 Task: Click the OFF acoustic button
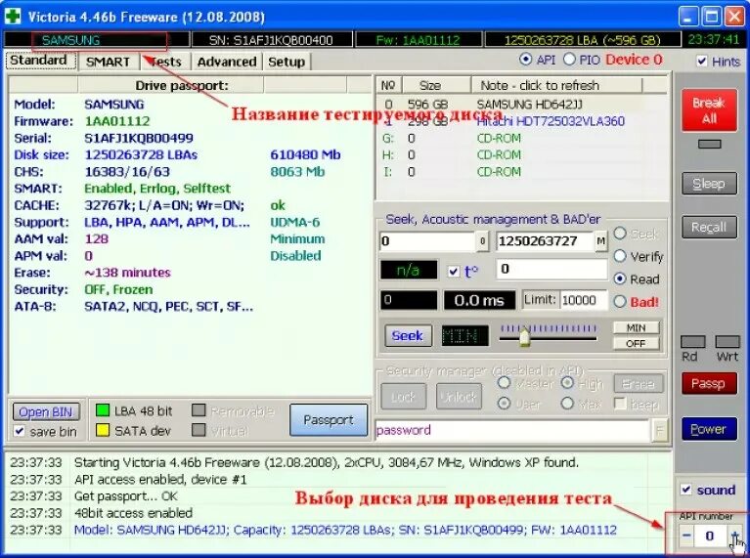636,344
